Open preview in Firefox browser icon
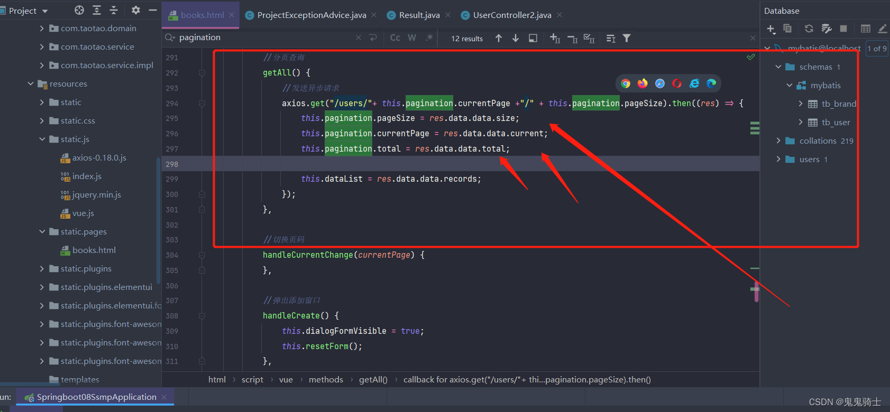 [x=643, y=83]
